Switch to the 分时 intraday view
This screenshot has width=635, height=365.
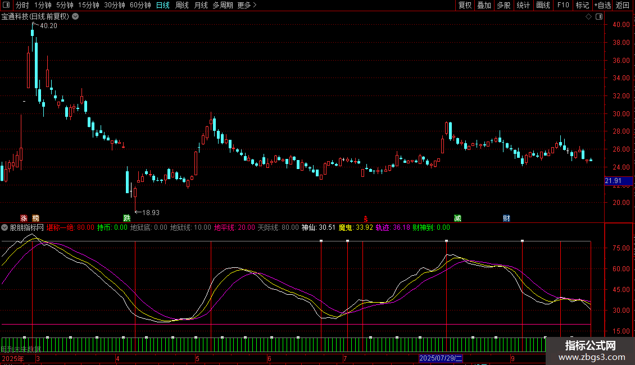point(22,6)
